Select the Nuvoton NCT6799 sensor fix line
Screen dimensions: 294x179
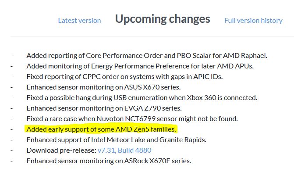pyautogui.click(x=132, y=119)
